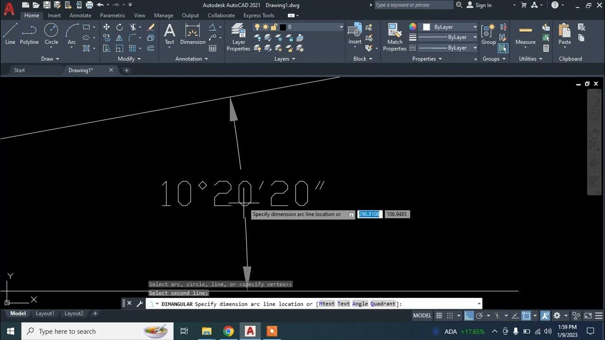
Task: Switch to the Annotate ribbon tab
Action: pos(80,16)
